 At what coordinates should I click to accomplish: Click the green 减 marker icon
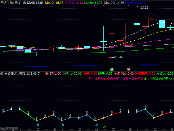(112, 69)
